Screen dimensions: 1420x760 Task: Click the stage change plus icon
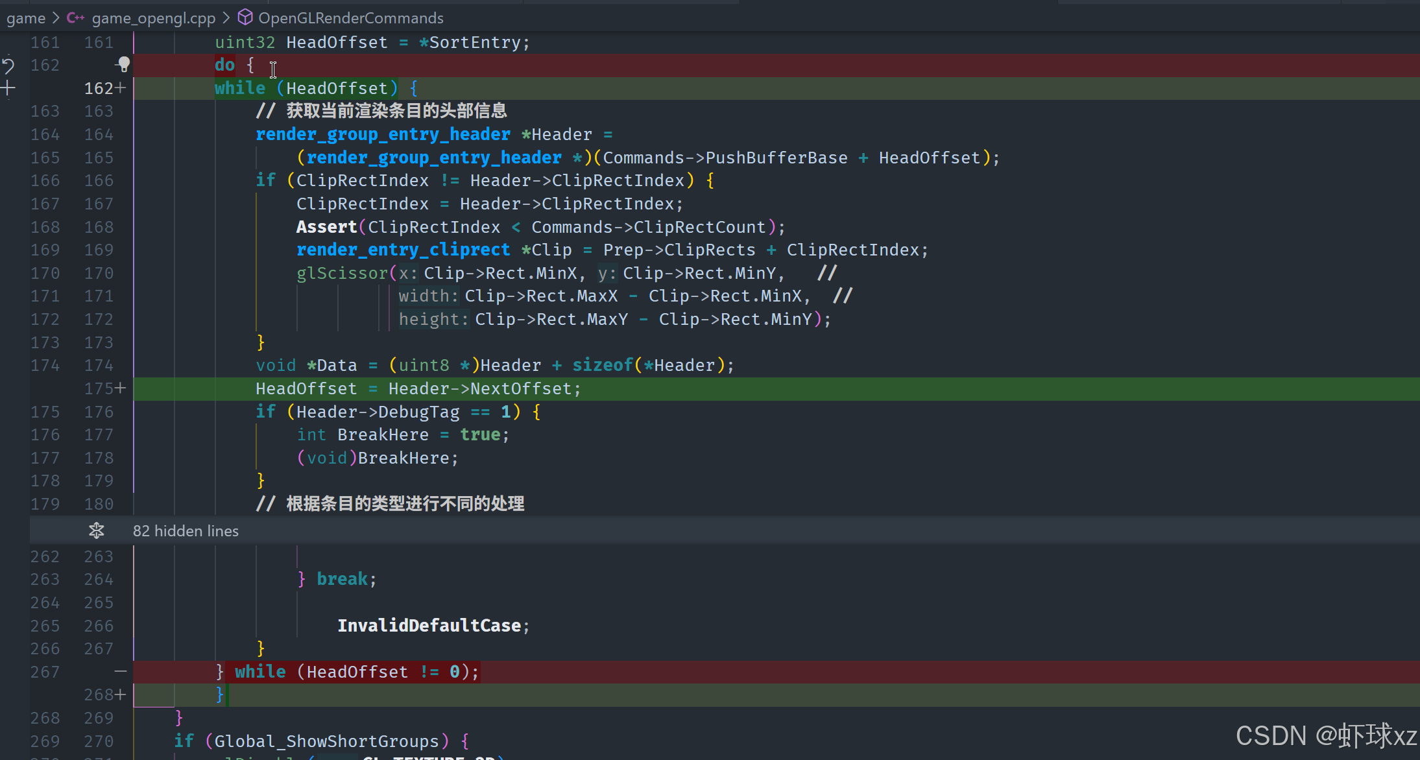8,88
